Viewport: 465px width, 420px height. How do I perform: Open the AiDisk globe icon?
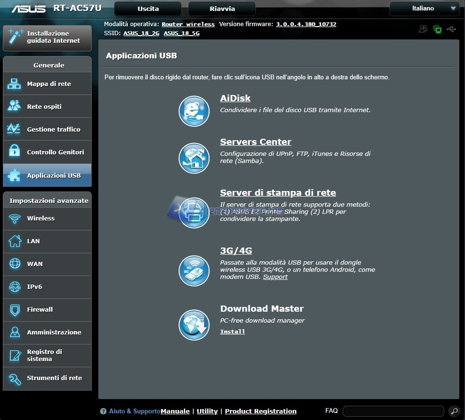click(x=194, y=111)
